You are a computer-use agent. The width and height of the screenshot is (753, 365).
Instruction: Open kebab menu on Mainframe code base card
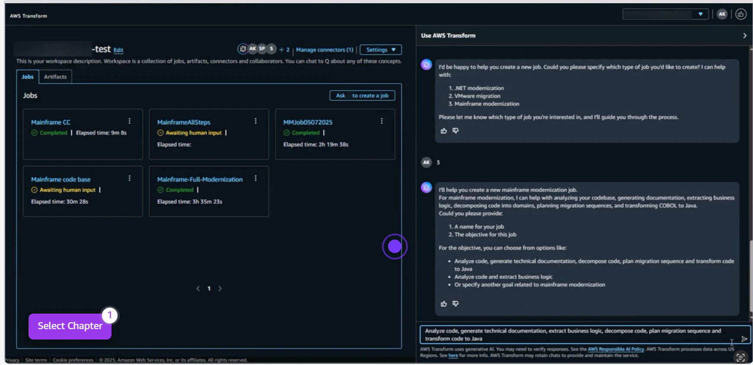click(x=129, y=178)
